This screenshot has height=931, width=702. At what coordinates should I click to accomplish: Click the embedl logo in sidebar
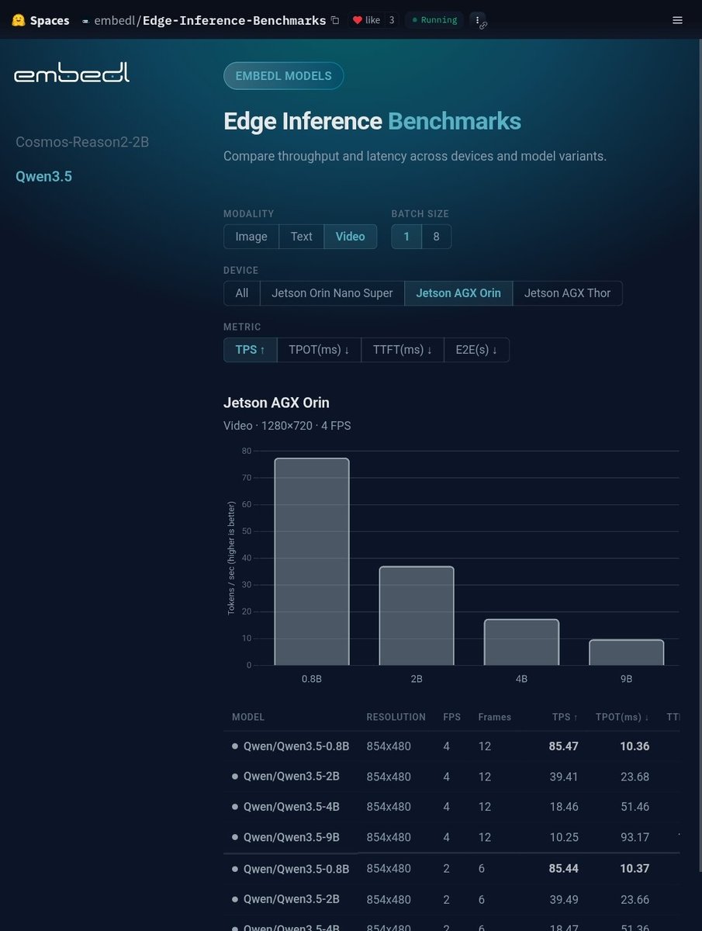click(72, 73)
